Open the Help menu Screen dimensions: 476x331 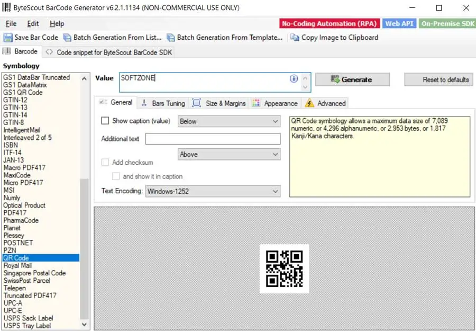(x=57, y=24)
